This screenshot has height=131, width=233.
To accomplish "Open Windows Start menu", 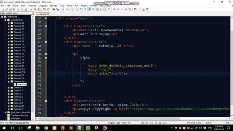I will pyautogui.click(x=4, y=128).
